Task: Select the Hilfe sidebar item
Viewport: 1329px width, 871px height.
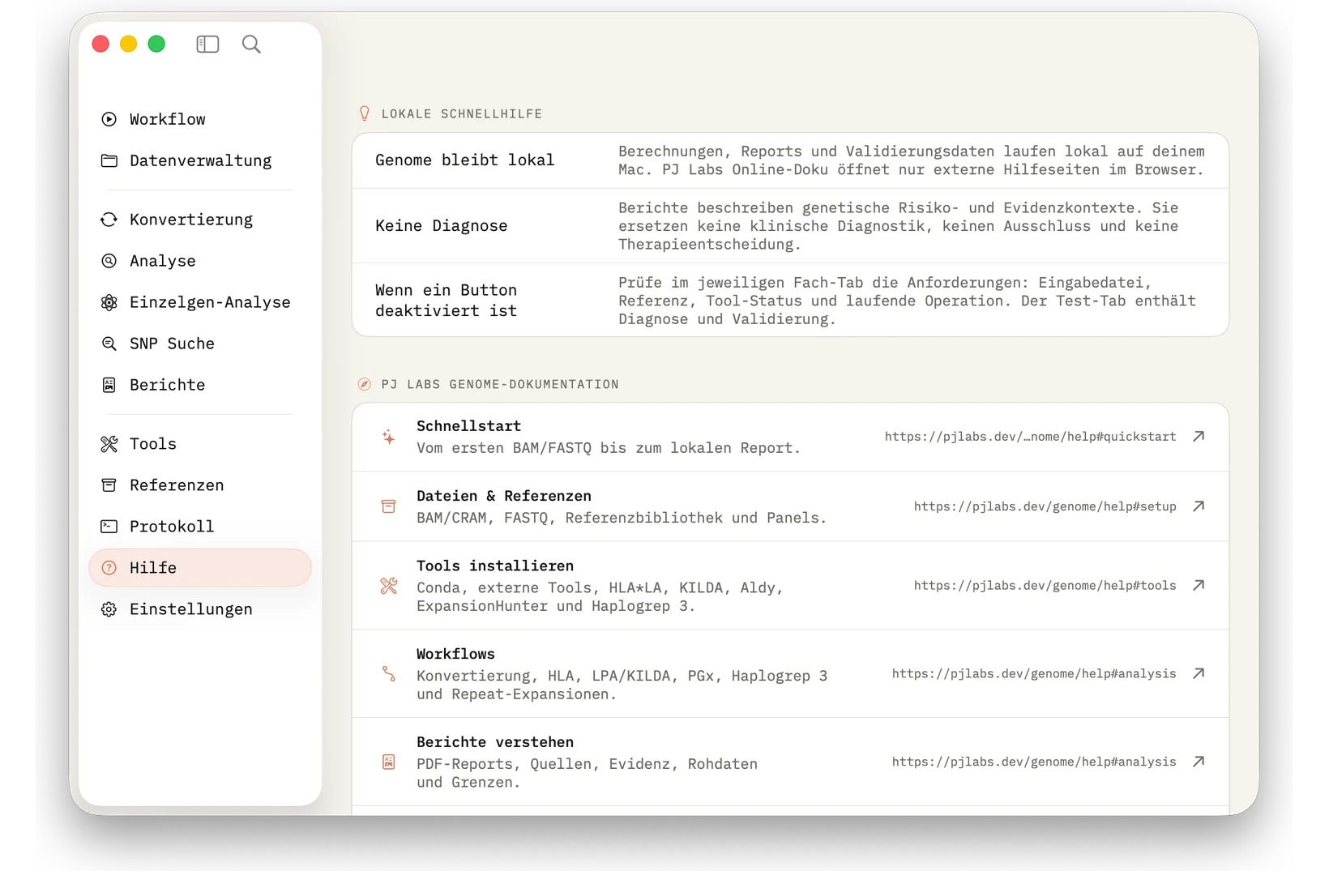Action: pos(200,568)
